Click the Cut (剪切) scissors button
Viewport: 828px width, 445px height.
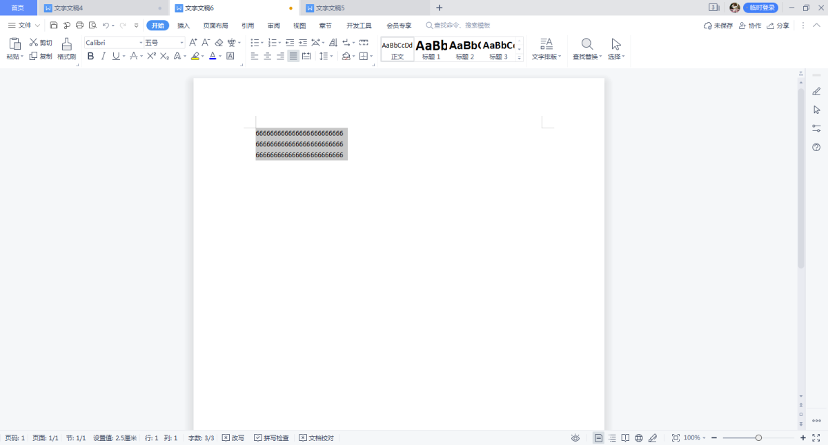click(x=41, y=43)
